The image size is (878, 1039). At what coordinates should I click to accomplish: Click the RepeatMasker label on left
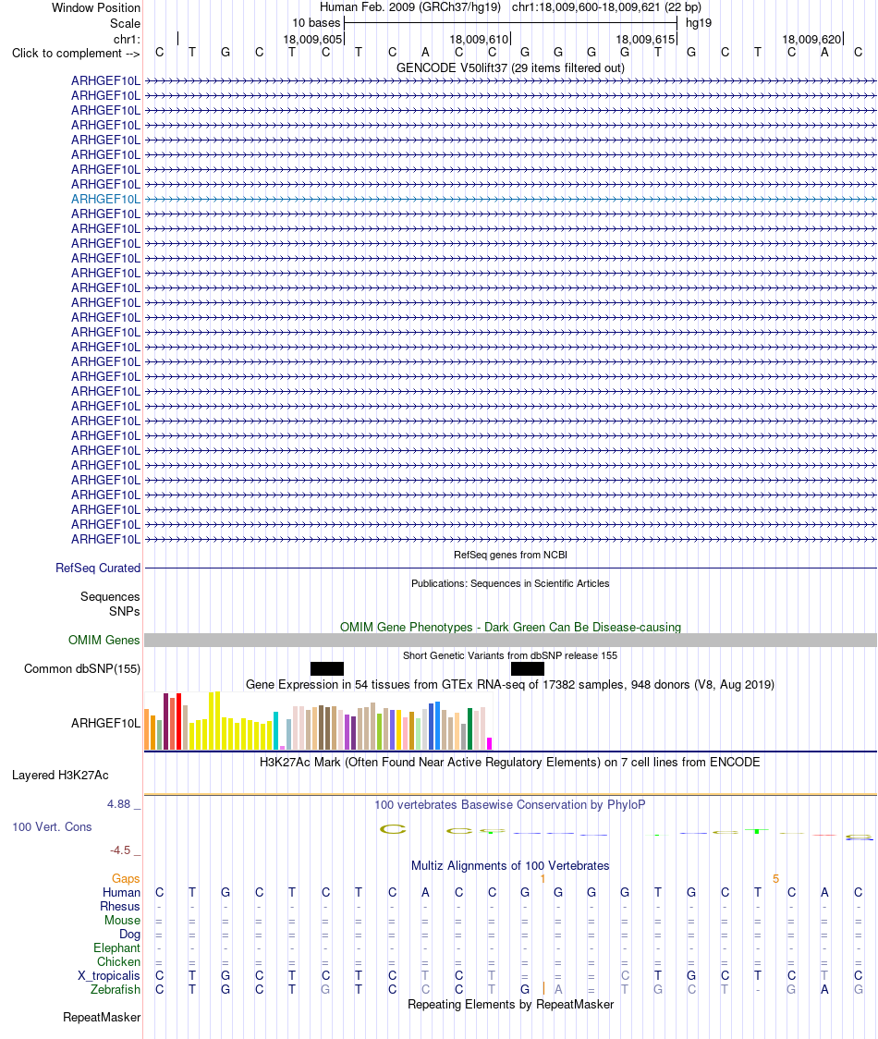pos(102,1017)
